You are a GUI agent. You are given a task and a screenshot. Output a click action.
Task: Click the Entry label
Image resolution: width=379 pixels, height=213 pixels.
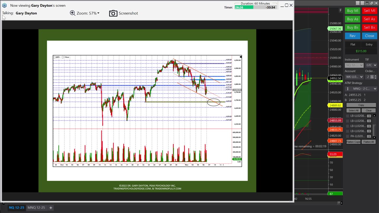tap(369, 44)
